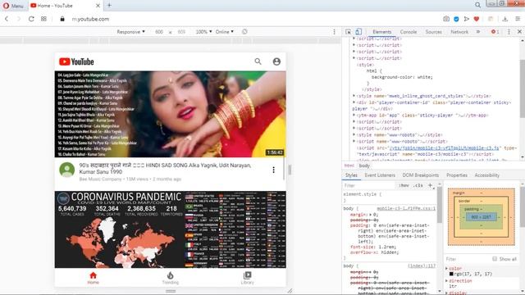Toggle the device toolbar icon
525x295 pixels.
pos(358,32)
